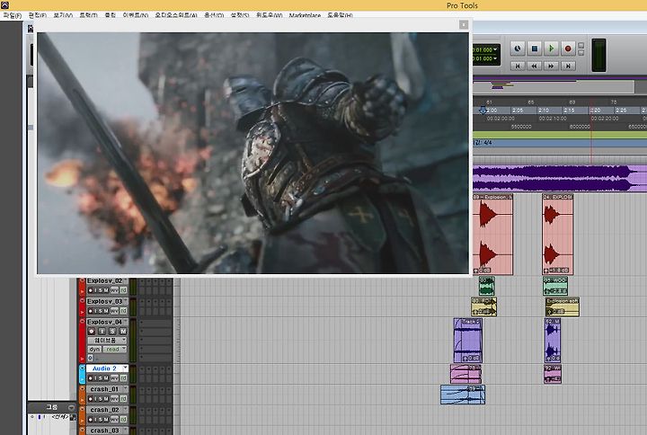Screen dimensions: 647x435
Task: Solo the Explosv_04 track
Action: [112, 331]
